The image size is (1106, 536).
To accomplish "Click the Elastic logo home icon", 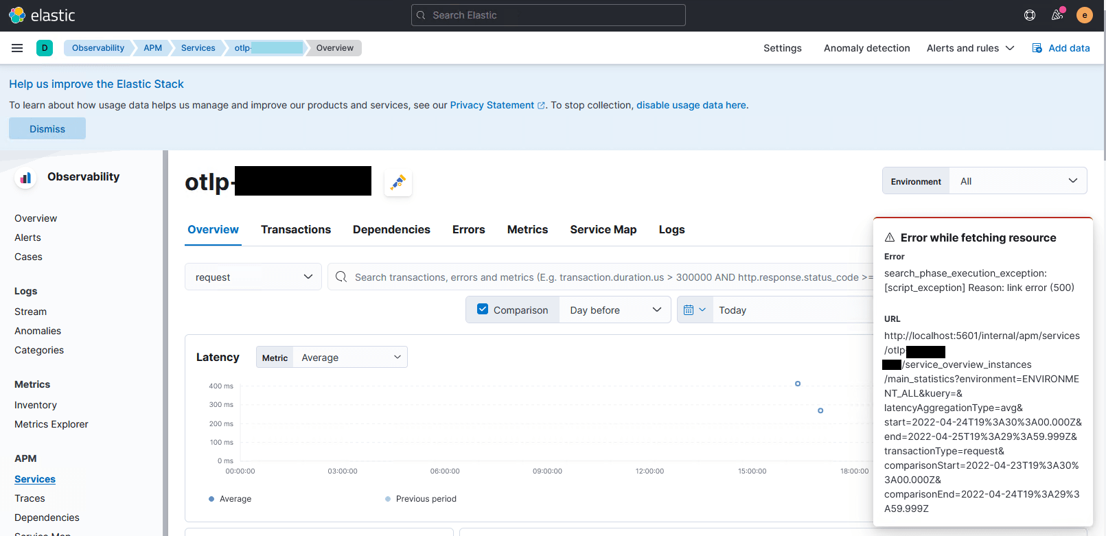I will (17, 15).
